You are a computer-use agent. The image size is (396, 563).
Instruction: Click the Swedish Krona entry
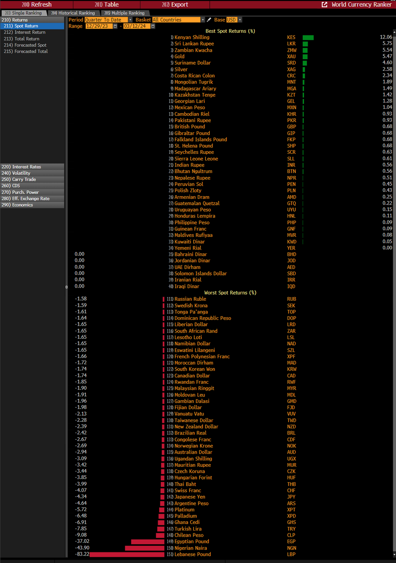(x=191, y=305)
